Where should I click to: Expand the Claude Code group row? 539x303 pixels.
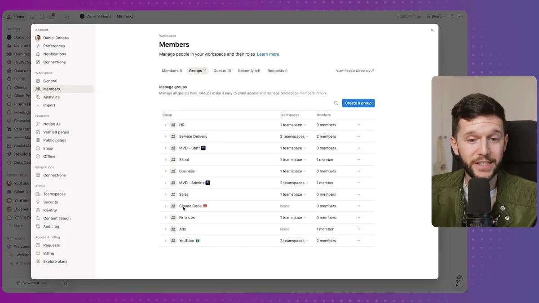165,206
